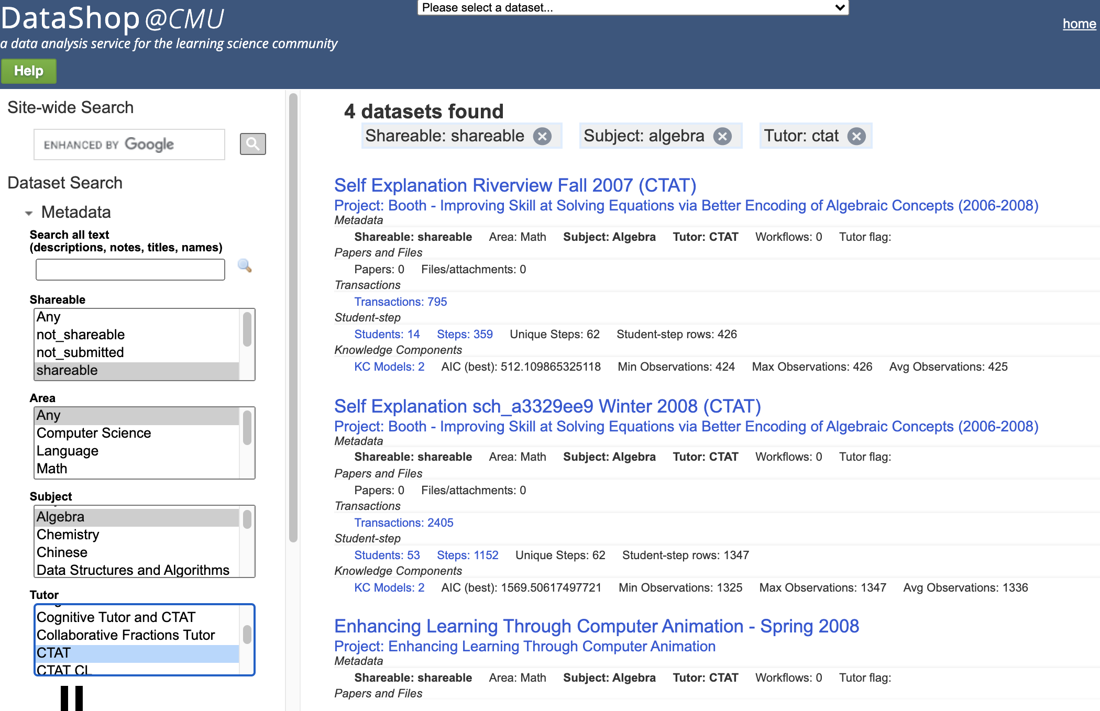Screen dimensions: 1100x711
Task: Select 'Algebra' in the Subject list
Action: click(x=137, y=517)
